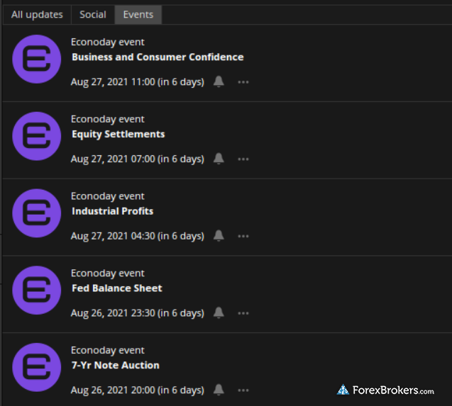The image size is (452, 406).
Task: Open the Fed Balance Sheet event title
Action: point(117,288)
